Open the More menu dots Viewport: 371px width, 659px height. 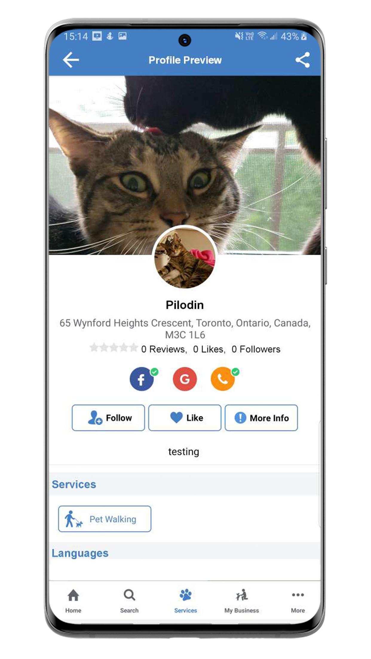click(x=298, y=601)
